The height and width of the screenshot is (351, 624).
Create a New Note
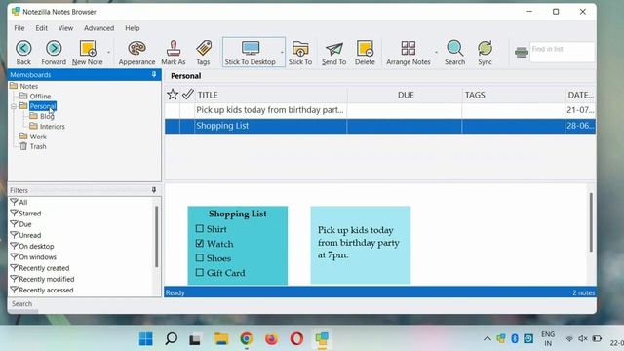point(88,53)
